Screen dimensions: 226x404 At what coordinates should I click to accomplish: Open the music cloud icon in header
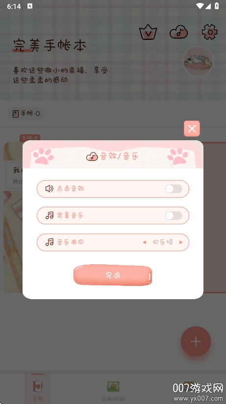178,32
